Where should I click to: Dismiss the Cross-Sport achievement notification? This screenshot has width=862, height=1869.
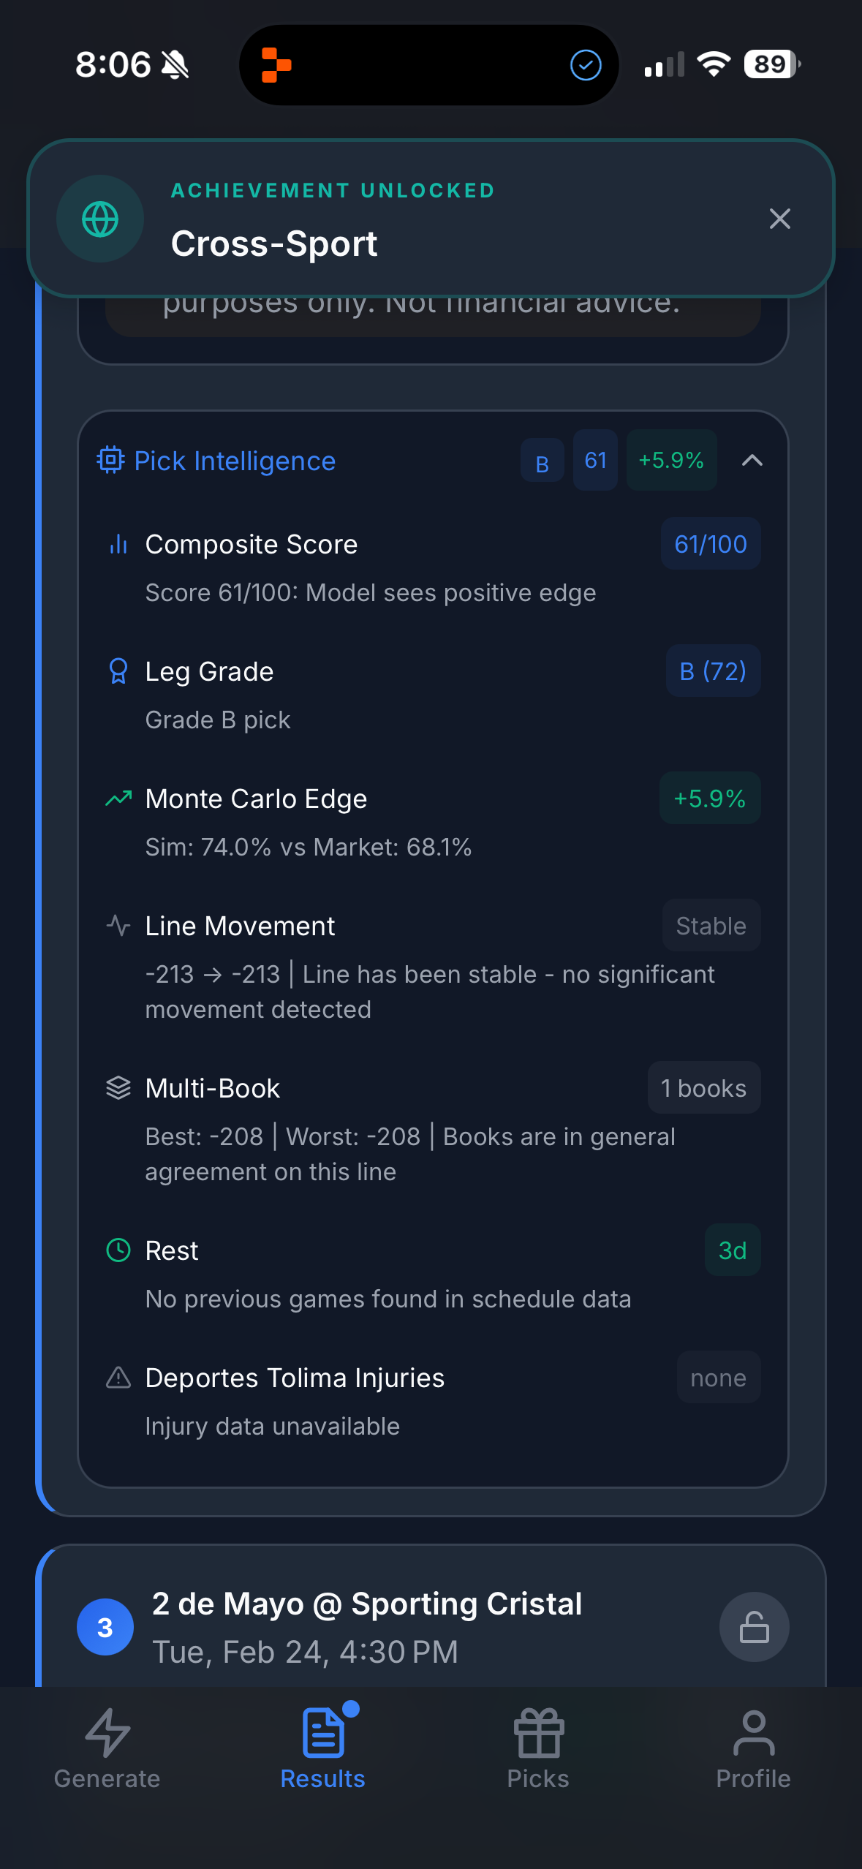[779, 219]
